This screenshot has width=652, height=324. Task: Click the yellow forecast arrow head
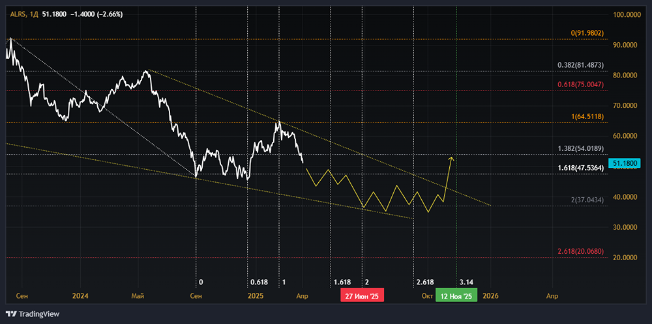pos(451,158)
